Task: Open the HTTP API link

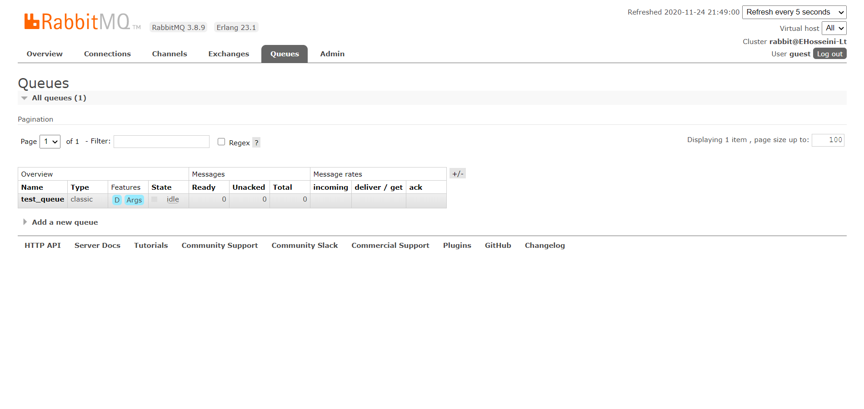Action: coord(43,245)
